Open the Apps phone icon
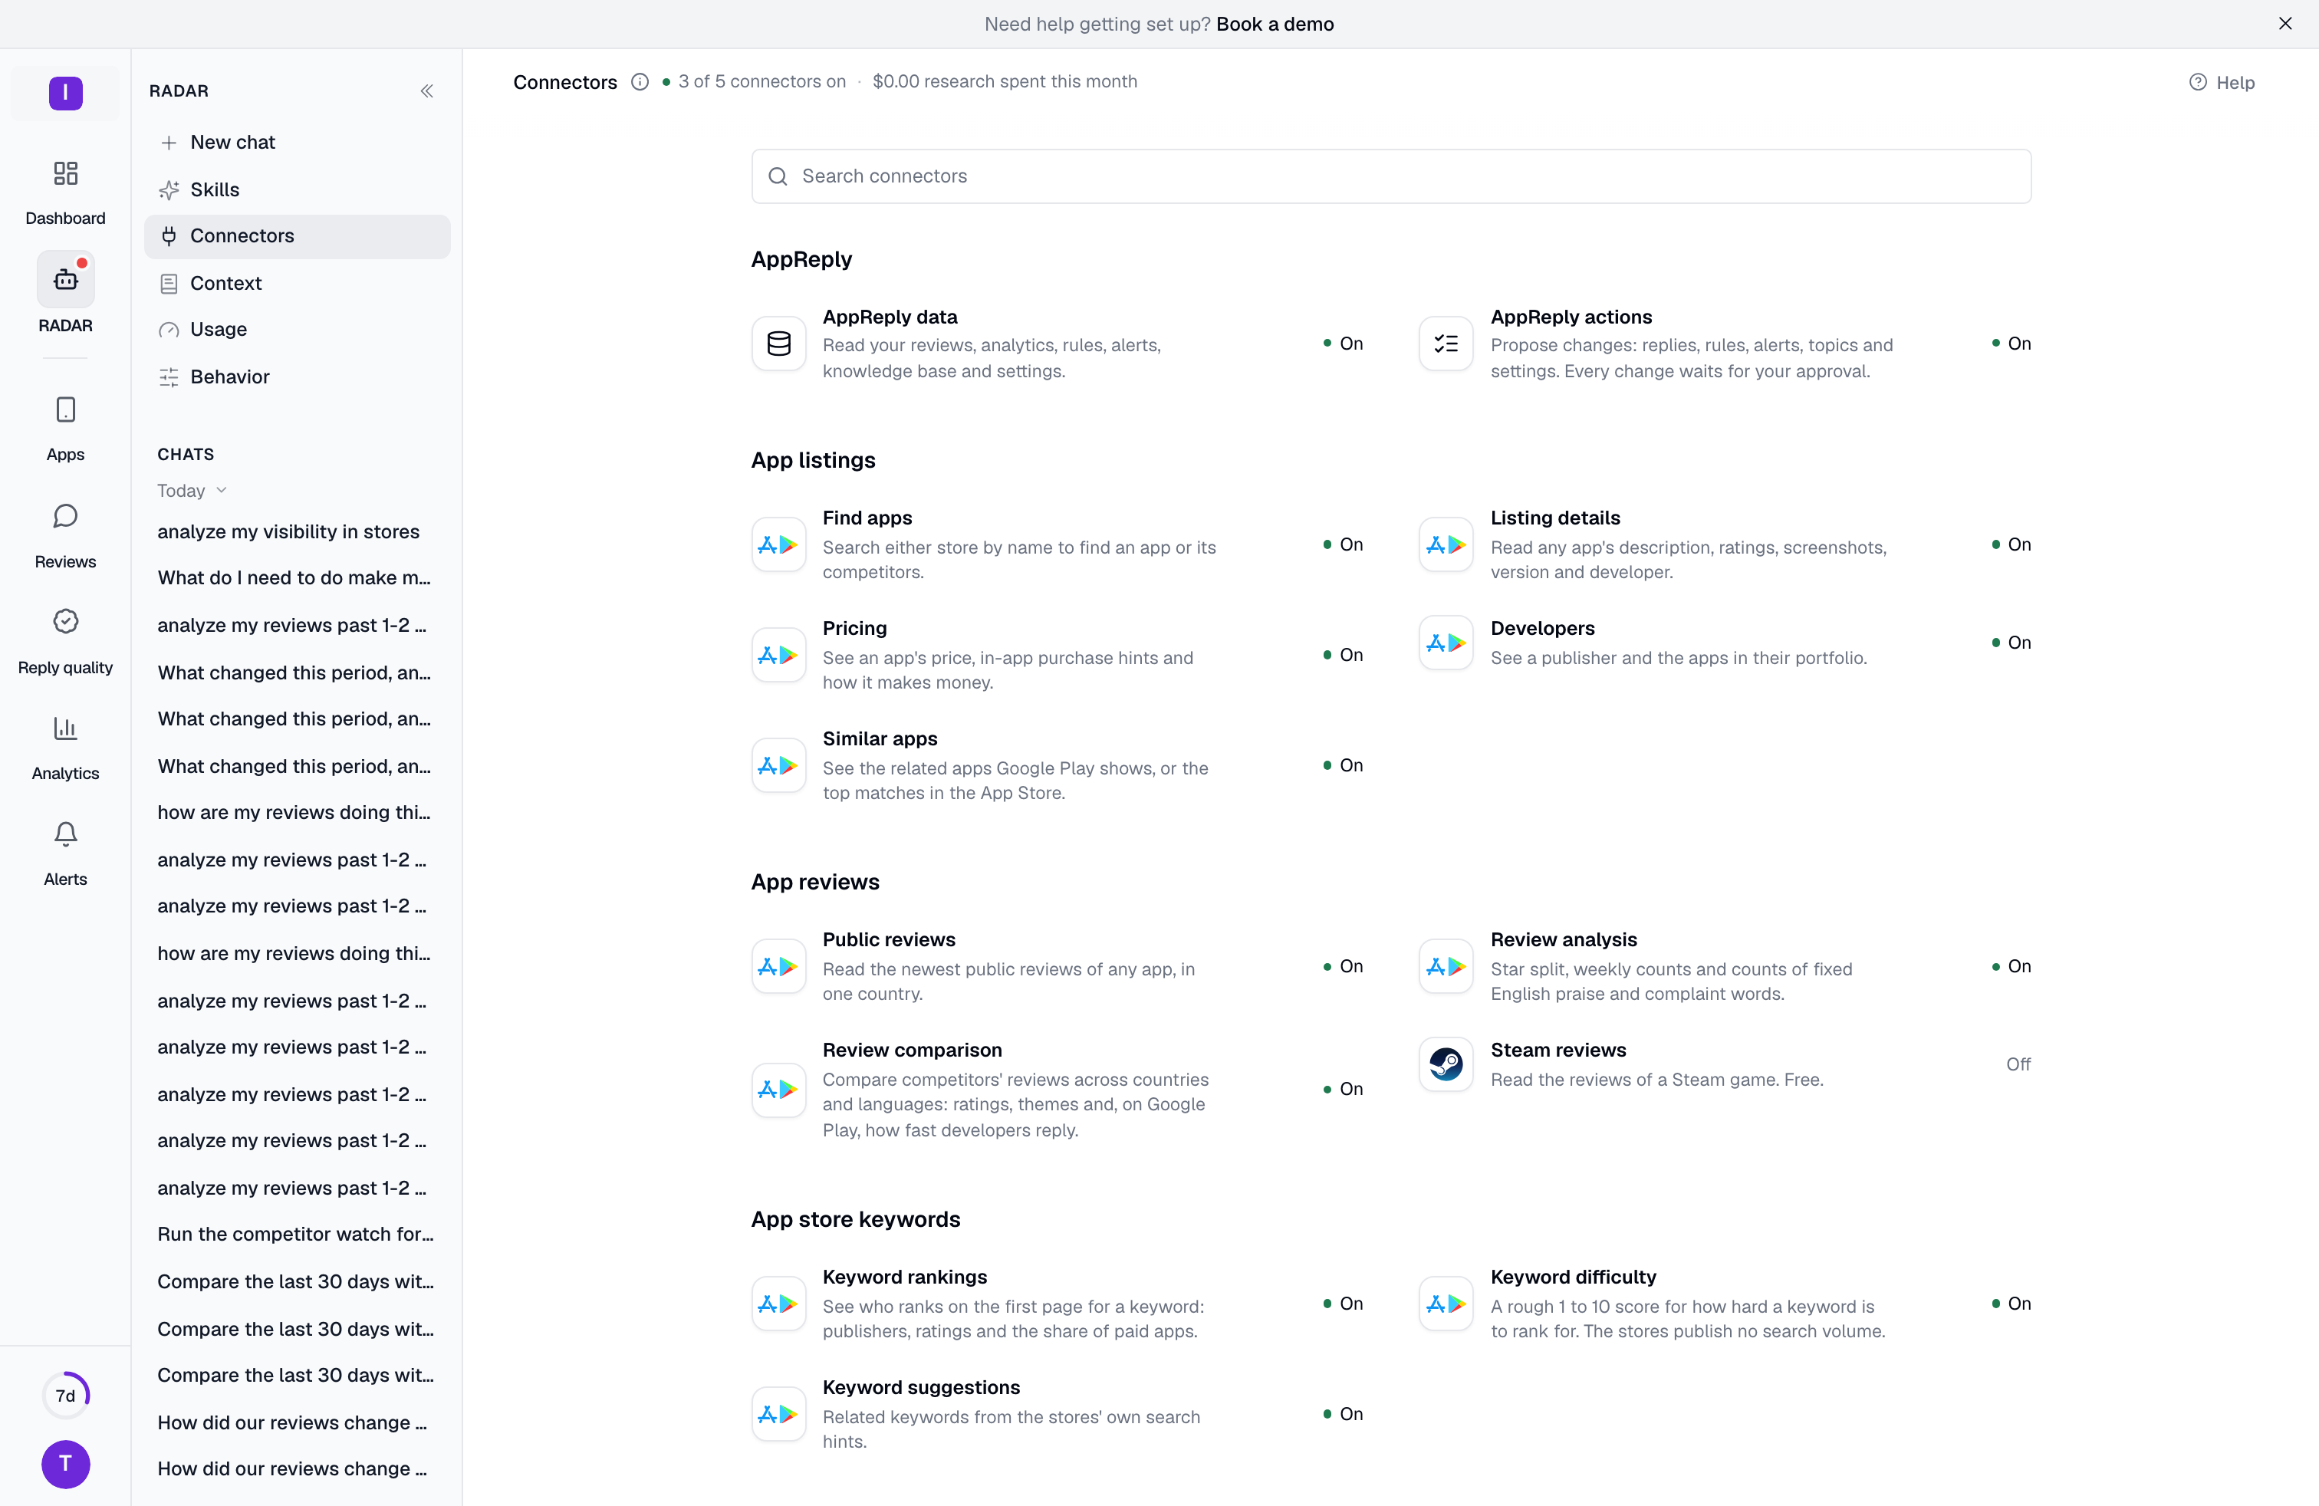 65,410
